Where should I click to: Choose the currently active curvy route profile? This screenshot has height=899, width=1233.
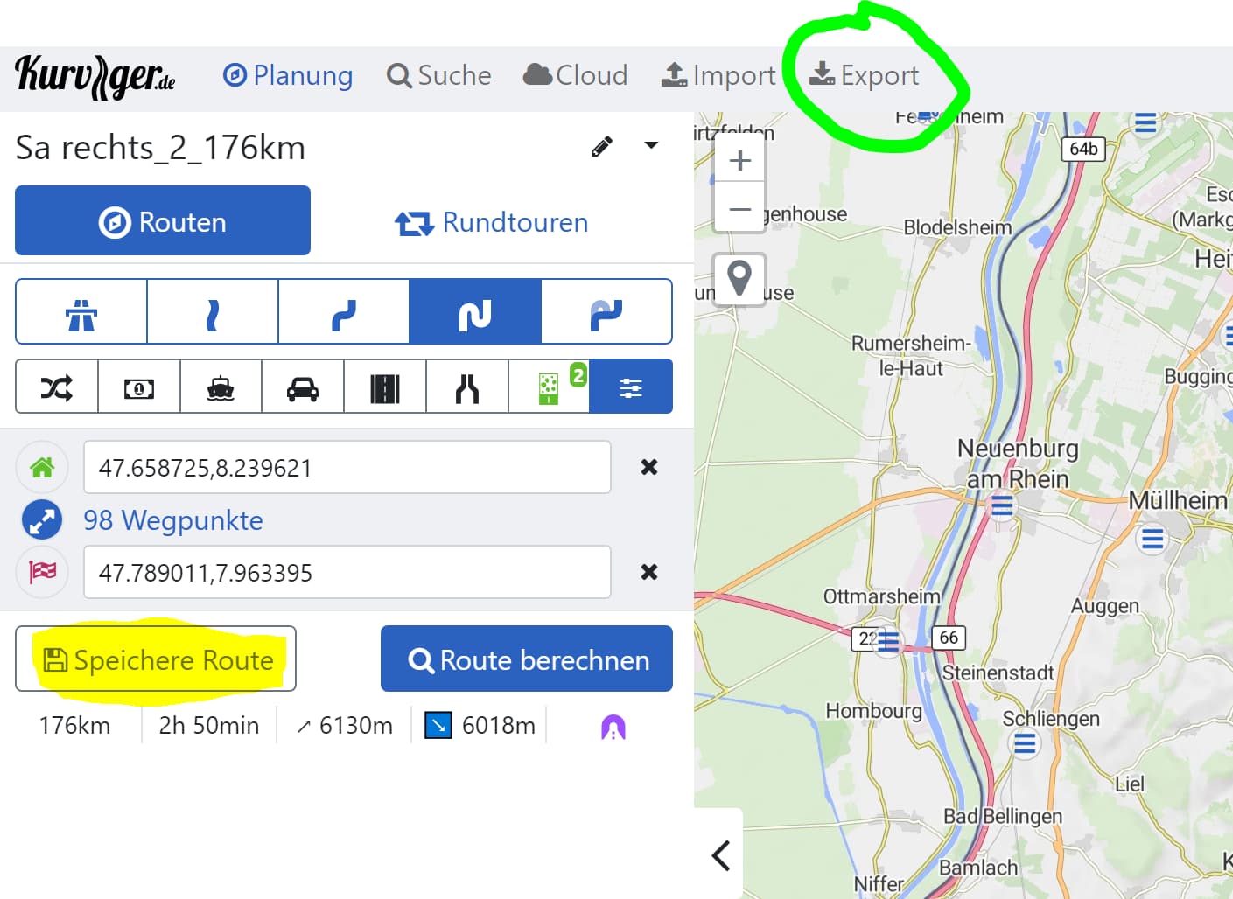pyautogui.click(x=475, y=312)
